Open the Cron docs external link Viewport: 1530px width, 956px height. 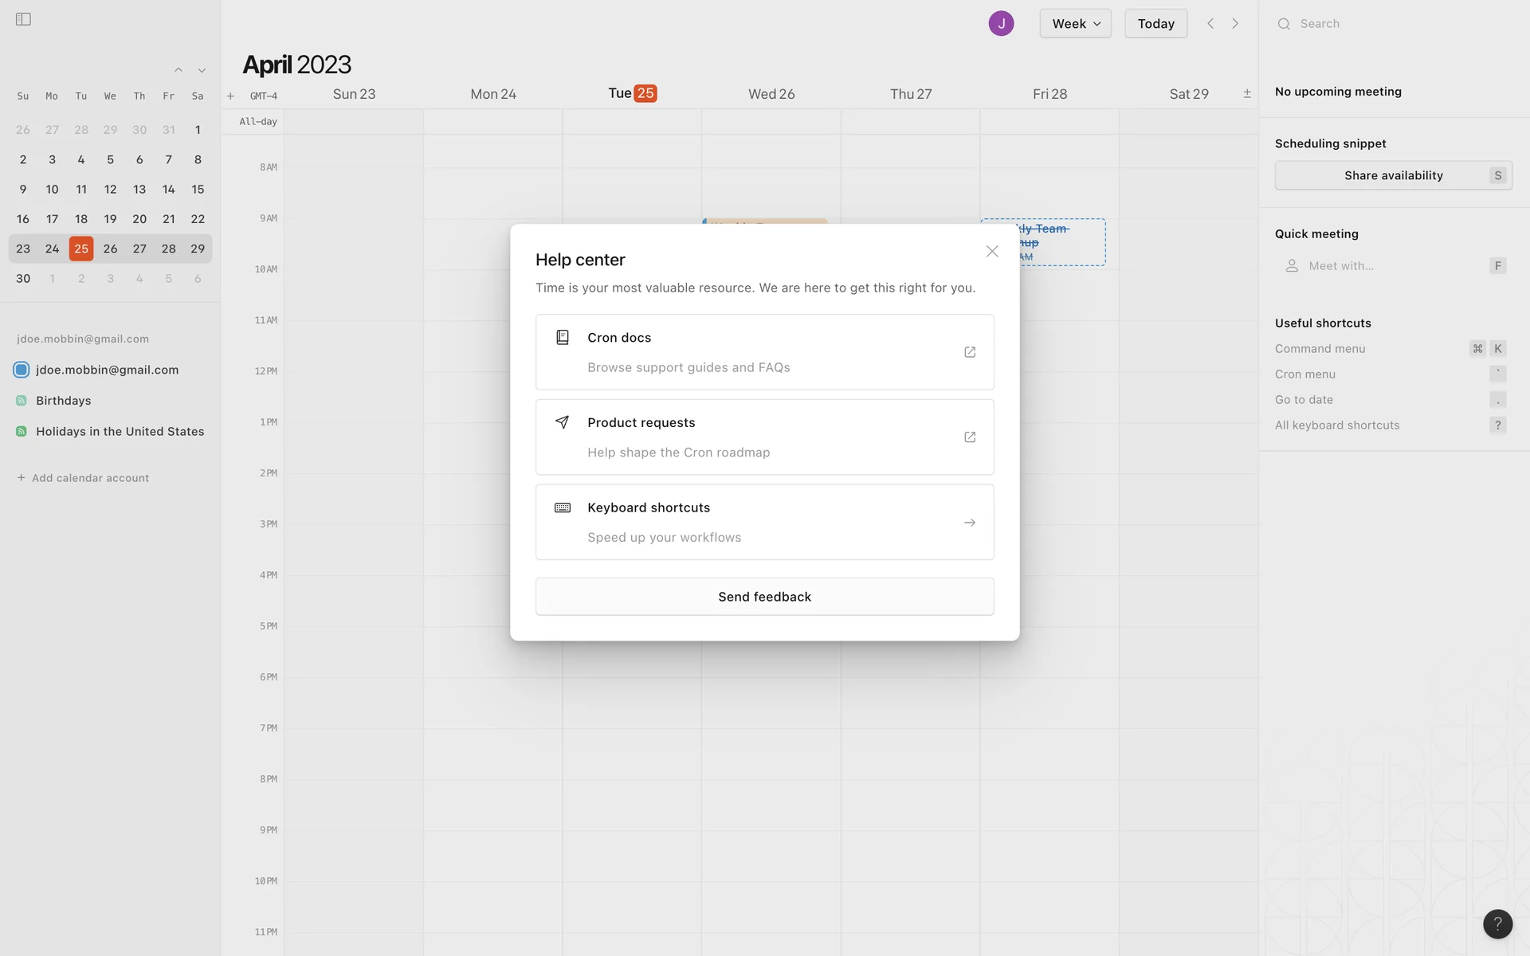970,352
